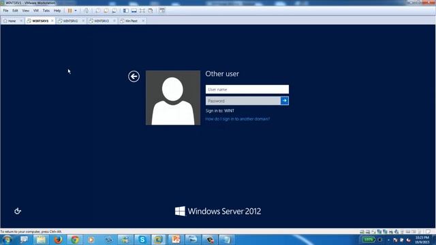Expand the power options dropdown arrow

pos(76,11)
